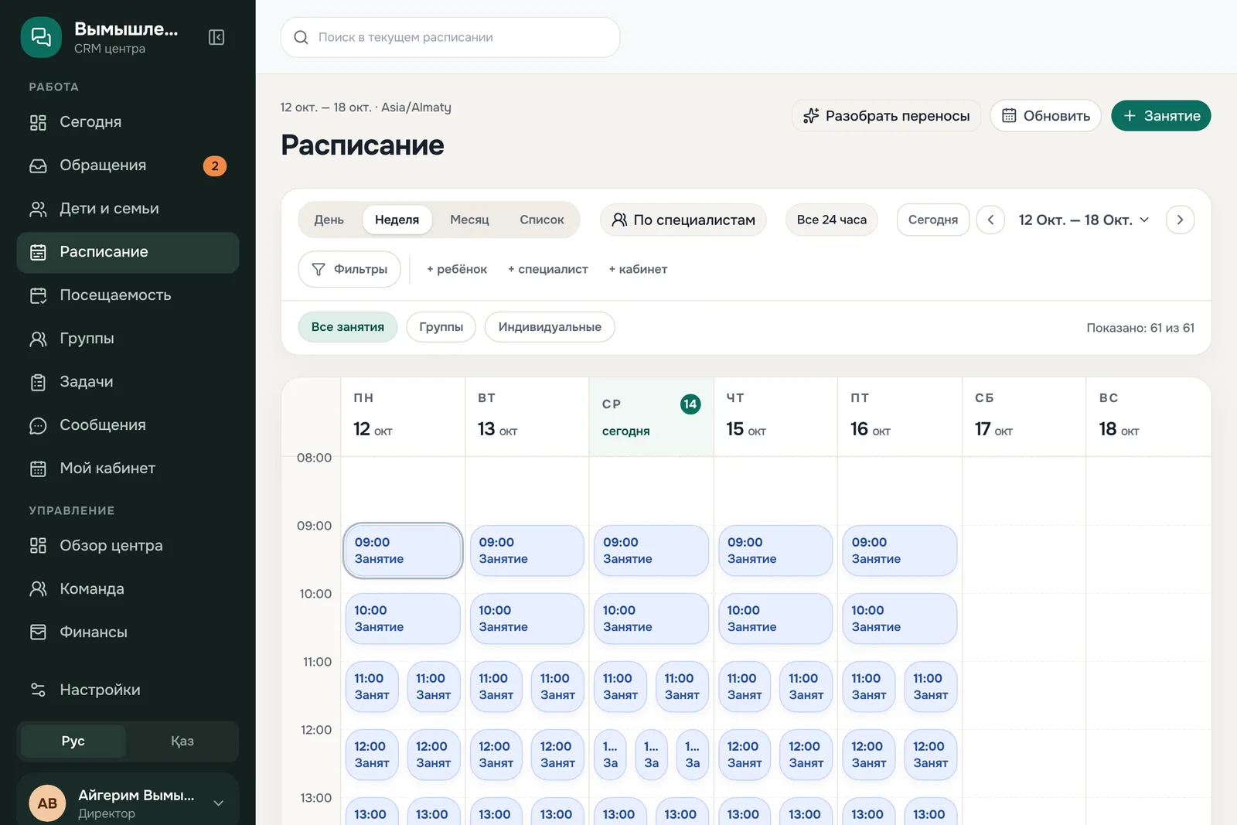Open Посещаемость calendar icon
Viewport: 1237px width, 825px height.
[38, 295]
